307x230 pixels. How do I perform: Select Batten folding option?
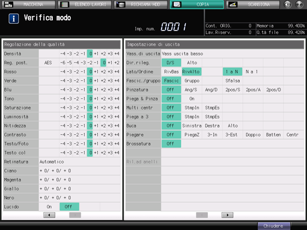[273, 135]
